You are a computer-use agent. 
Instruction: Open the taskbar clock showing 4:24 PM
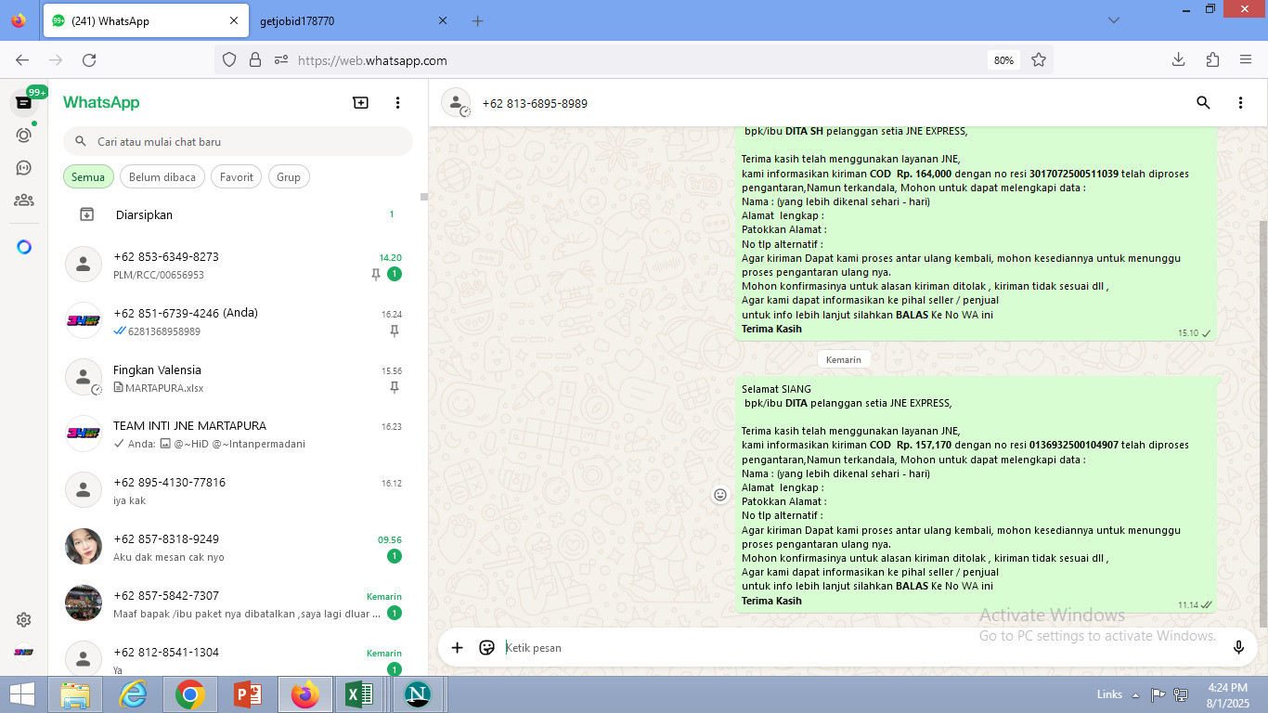tap(1227, 694)
